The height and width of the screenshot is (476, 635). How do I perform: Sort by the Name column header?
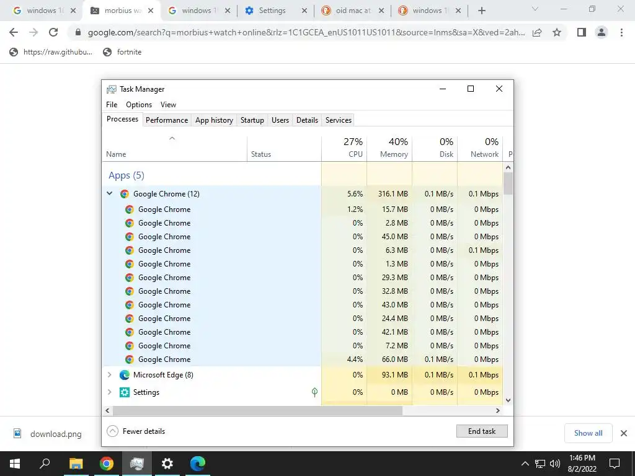tap(174, 148)
